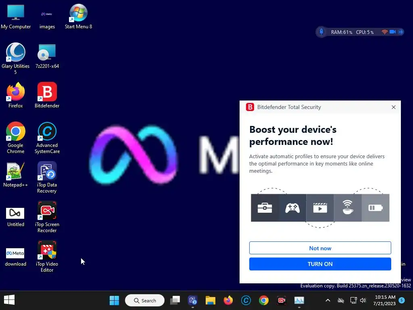Click the Battery mode profile icon
The width and height of the screenshot is (413, 310).
click(375, 208)
